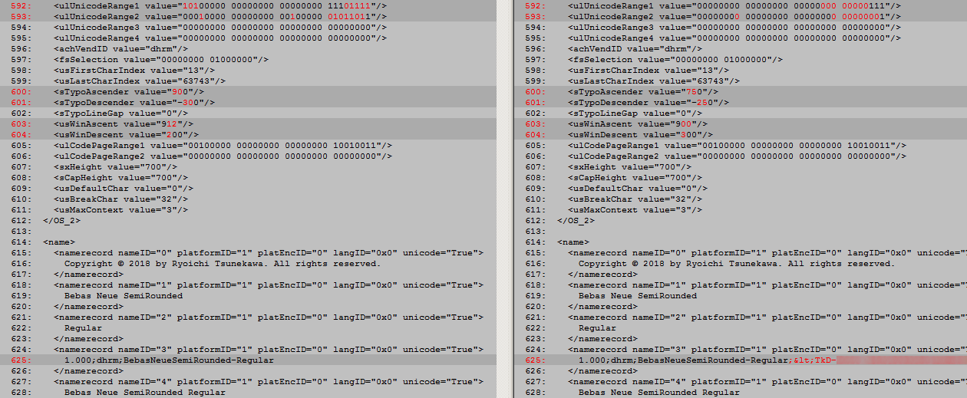Click achVendID "dhrm" in right pane
This screenshot has width=967, height=398.
coord(635,48)
